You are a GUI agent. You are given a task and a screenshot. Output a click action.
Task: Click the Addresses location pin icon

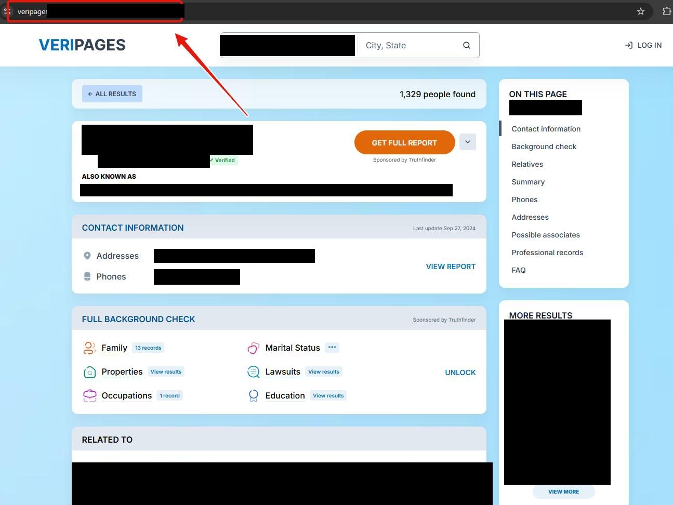click(87, 256)
